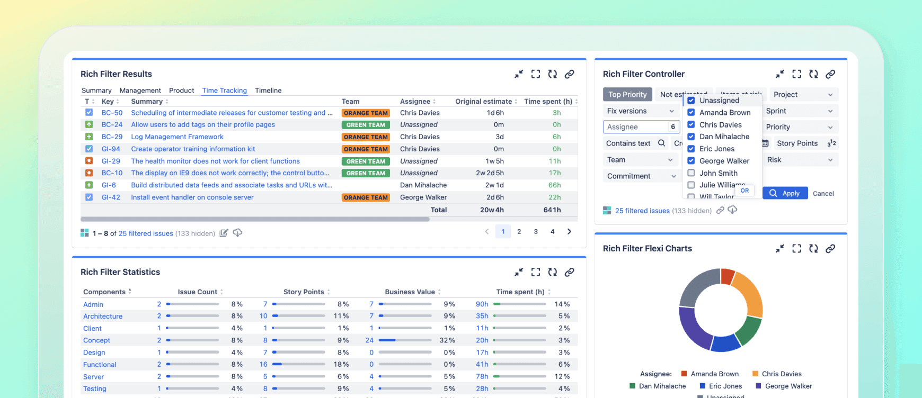Click the results table horizontal scrollbar
Image resolution: width=922 pixels, height=398 pixels.
[x=255, y=219]
